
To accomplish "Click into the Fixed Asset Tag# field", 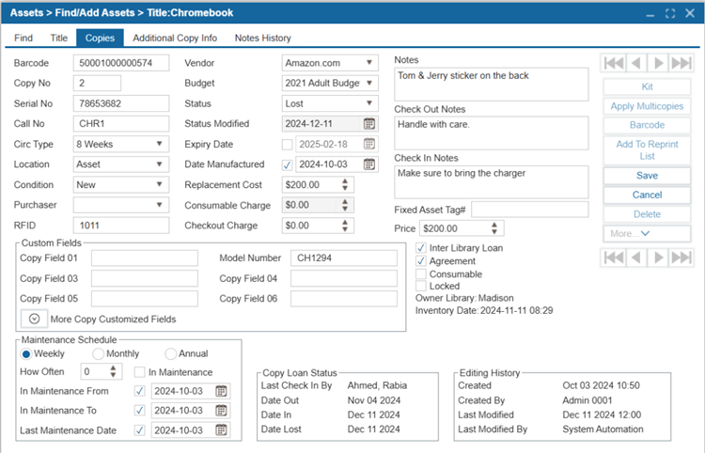I will pyautogui.click(x=529, y=209).
